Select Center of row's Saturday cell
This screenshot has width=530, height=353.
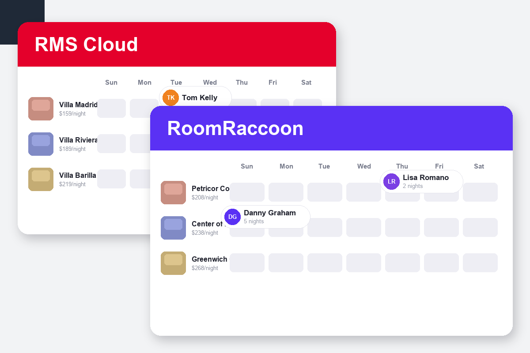pos(480,228)
